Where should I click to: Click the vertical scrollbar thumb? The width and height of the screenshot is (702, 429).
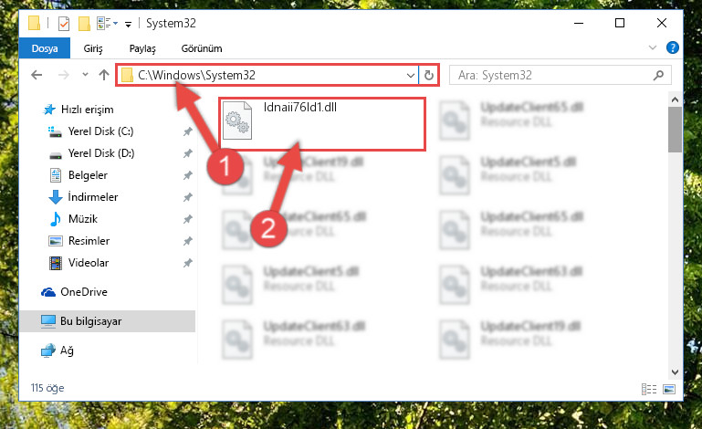tap(675, 130)
